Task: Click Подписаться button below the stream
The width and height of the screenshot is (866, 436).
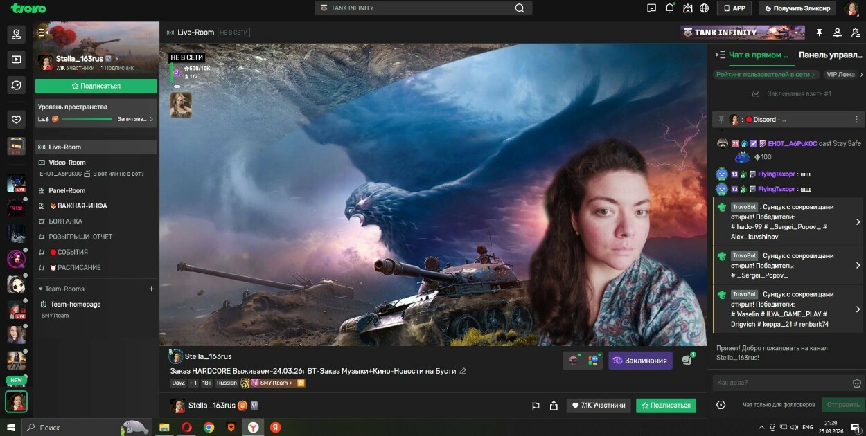Action: pos(666,406)
